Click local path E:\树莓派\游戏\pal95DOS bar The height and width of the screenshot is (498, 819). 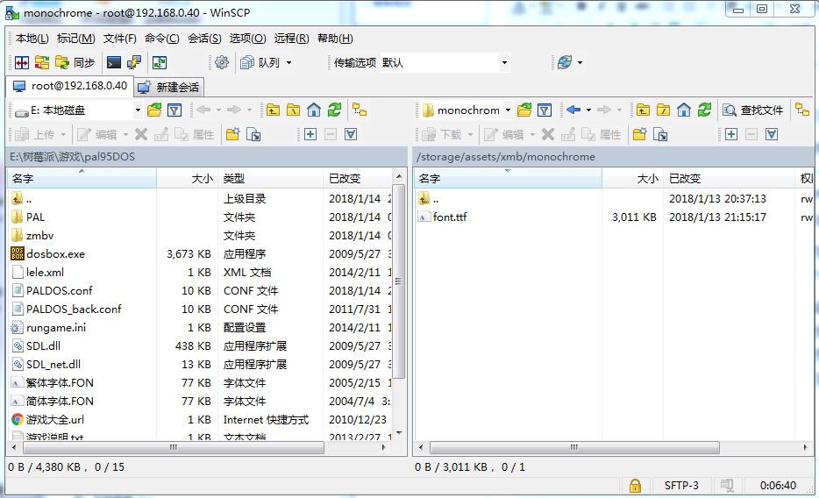click(207, 157)
